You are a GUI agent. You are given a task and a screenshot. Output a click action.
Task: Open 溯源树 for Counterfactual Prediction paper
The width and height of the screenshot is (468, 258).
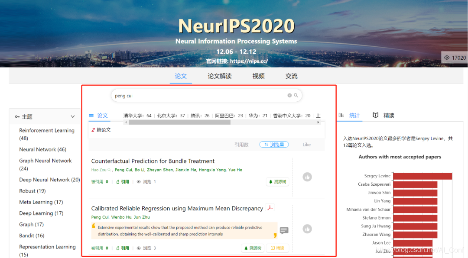(278, 182)
